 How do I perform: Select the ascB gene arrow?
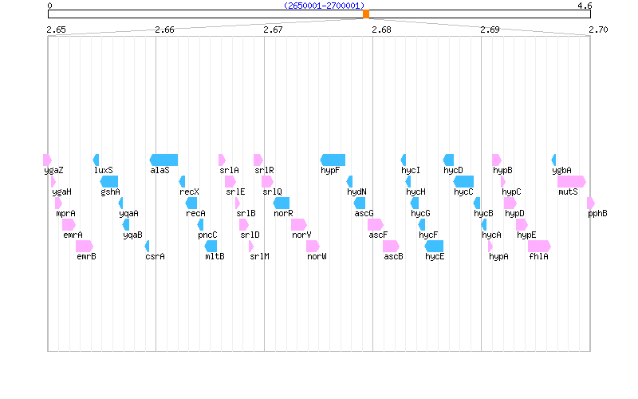coord(391,246)
